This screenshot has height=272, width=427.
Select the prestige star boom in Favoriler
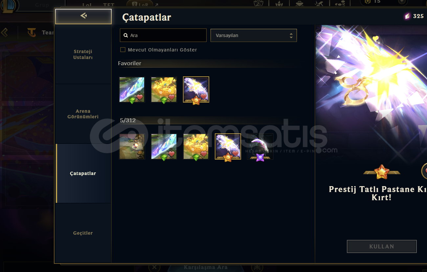(x=196, y=89)
